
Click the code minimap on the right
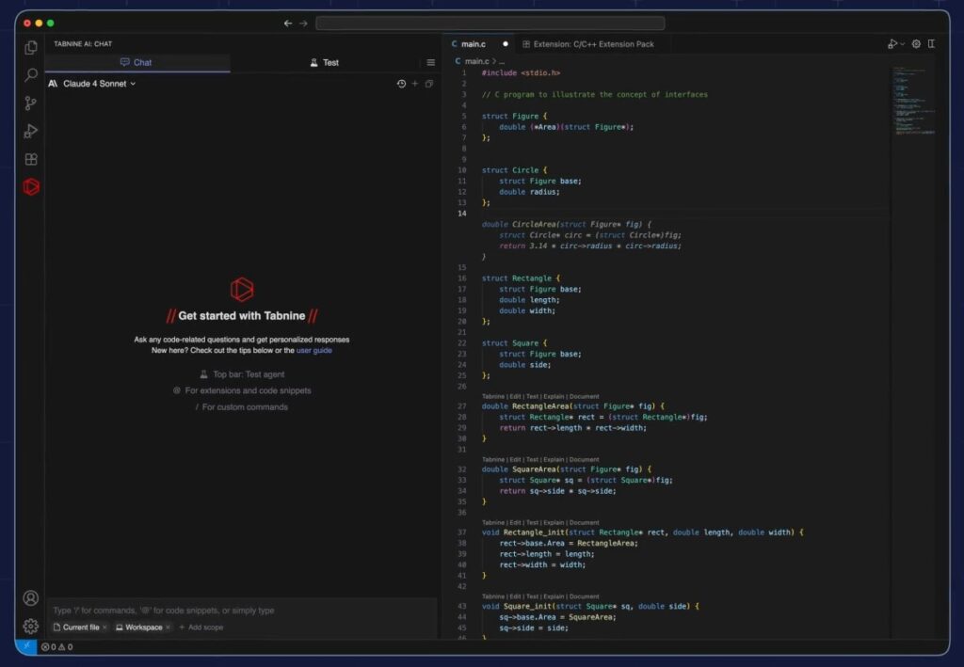[914, 102]
